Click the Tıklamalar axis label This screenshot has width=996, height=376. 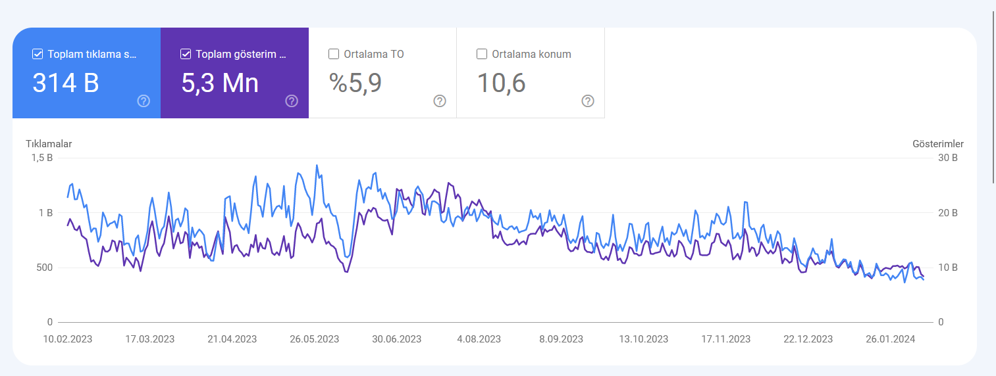[x=49, y=143]
